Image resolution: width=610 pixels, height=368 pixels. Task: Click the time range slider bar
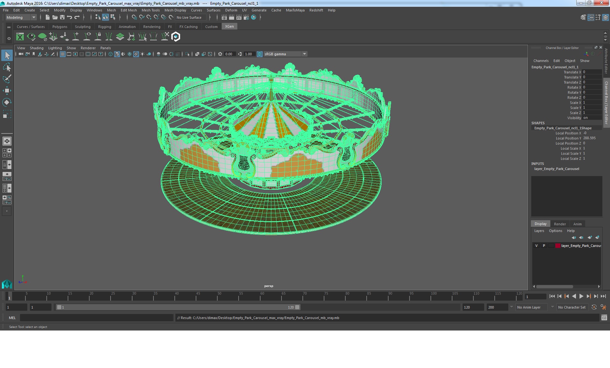pos(178,307)
